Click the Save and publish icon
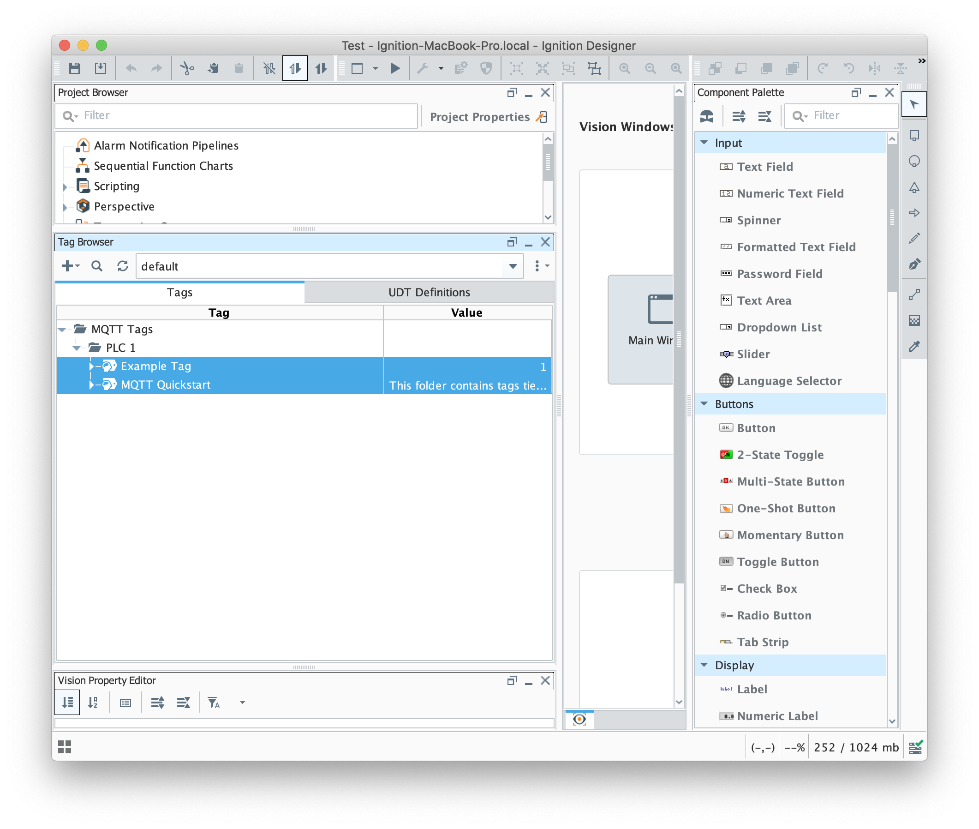Screen dimensions: 979x829 pyautogui.click(x=100, y=69)
